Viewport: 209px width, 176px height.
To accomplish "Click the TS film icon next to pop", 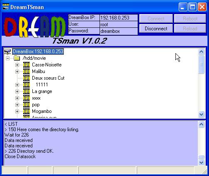I will point(27,105).
